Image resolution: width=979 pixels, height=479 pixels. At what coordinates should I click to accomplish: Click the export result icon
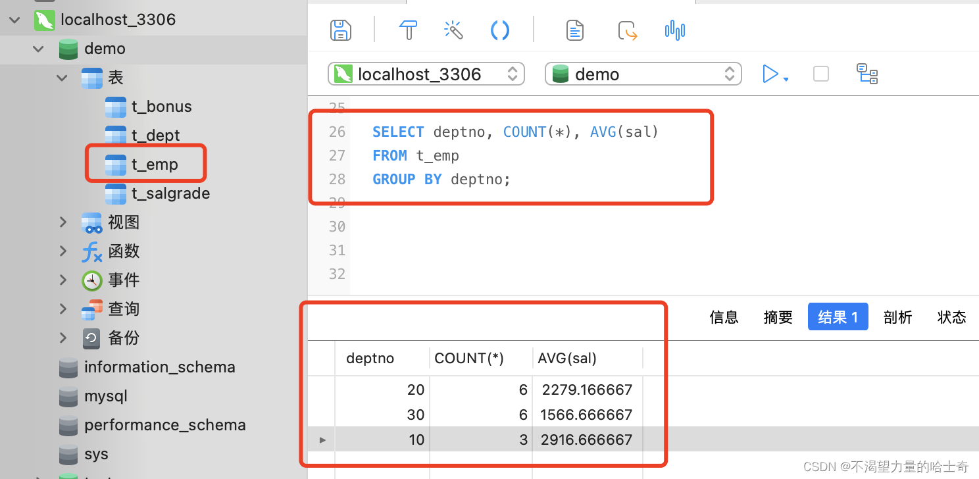tap(628, 30)
